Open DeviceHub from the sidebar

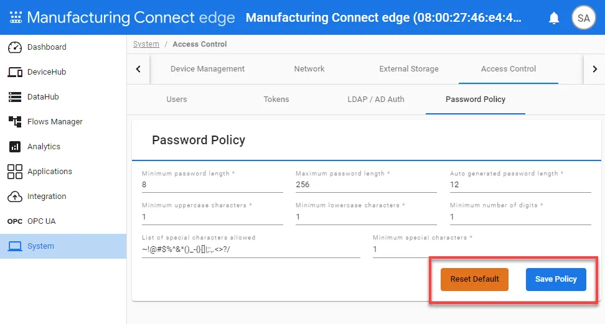point(63,72)
